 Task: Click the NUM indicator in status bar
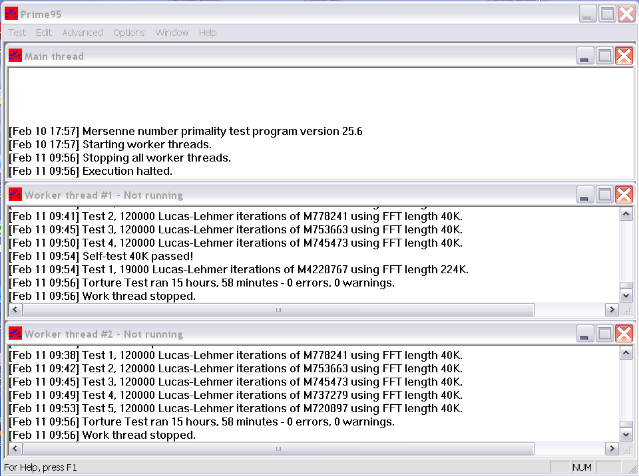pos(582,467)
